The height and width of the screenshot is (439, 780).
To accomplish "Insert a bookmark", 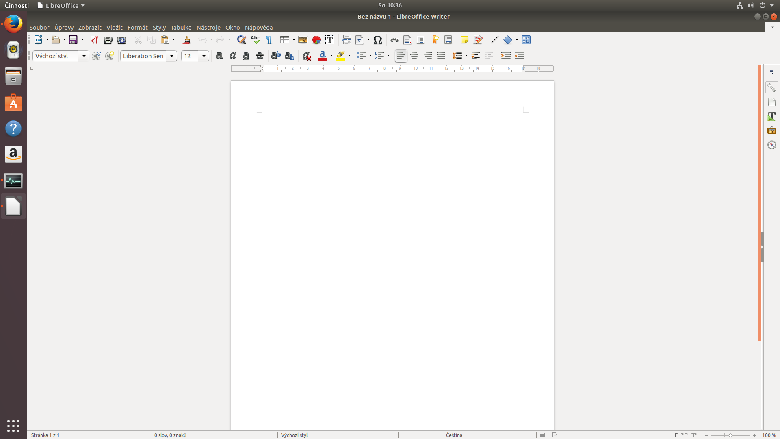I will 435,40.
